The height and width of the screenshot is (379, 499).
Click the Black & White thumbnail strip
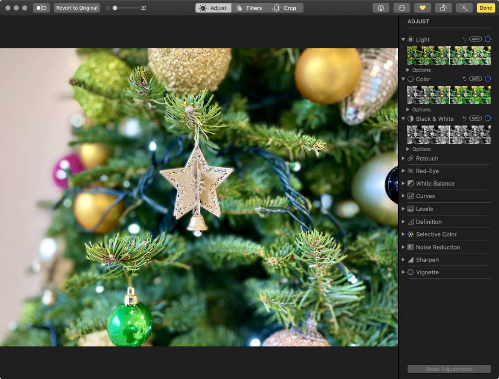point(448,134)
